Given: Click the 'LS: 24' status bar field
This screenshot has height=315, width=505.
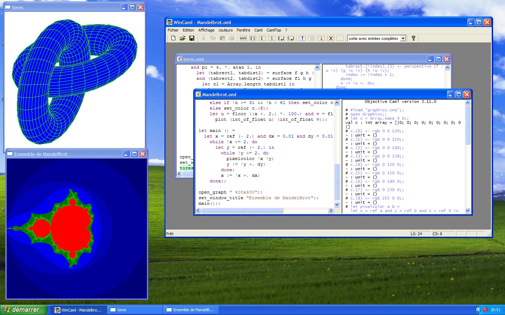Looking at the screenshot, I should click(420, 234).
